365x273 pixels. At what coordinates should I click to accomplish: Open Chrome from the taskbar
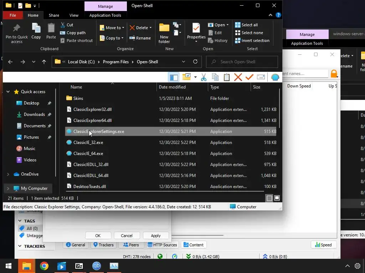click(44, 266)
